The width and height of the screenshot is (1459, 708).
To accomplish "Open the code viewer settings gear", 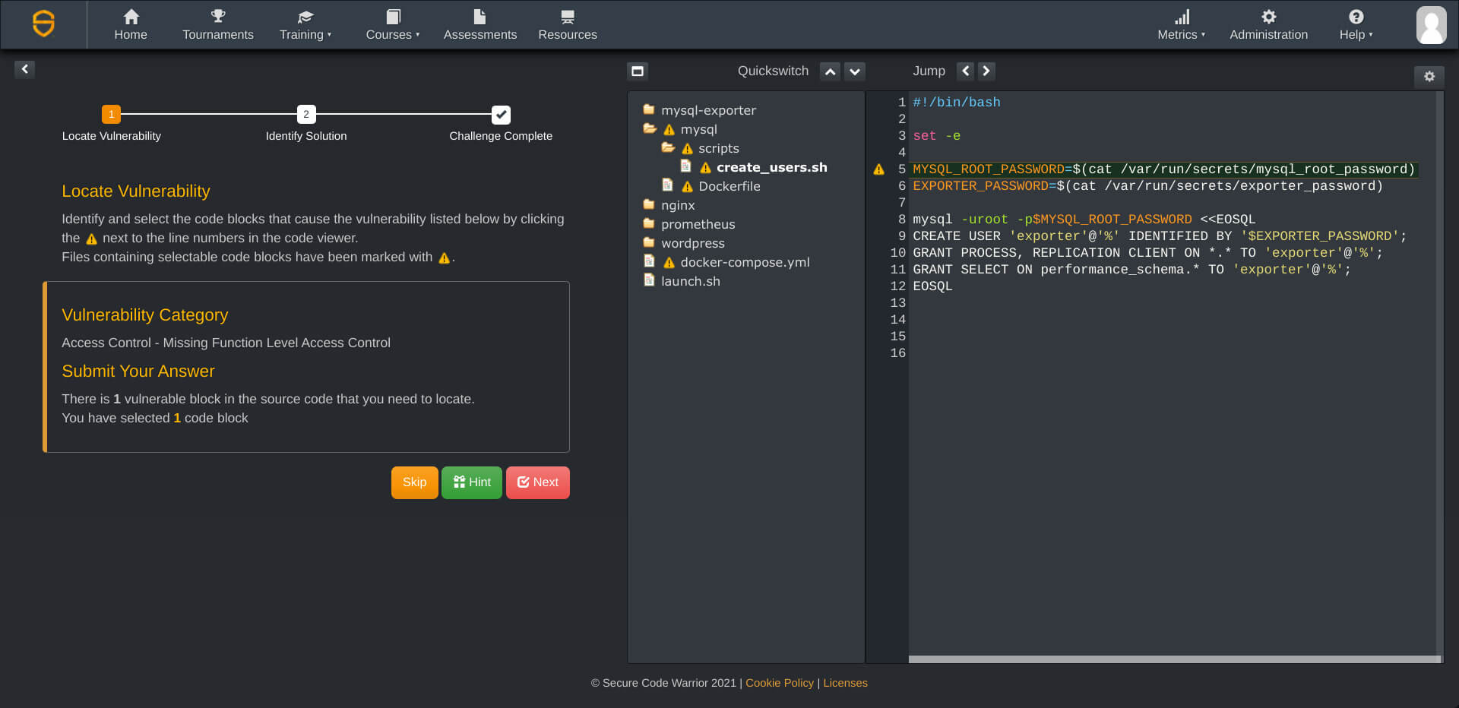I will click(1429, 77).
